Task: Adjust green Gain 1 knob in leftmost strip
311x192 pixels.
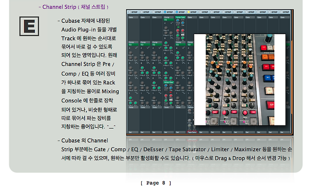Action: tap(130, 98)
